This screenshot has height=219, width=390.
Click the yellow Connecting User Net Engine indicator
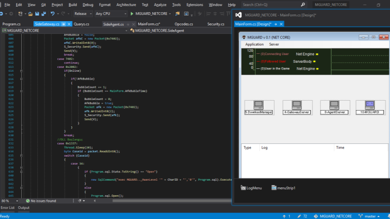tap(317, 54)
